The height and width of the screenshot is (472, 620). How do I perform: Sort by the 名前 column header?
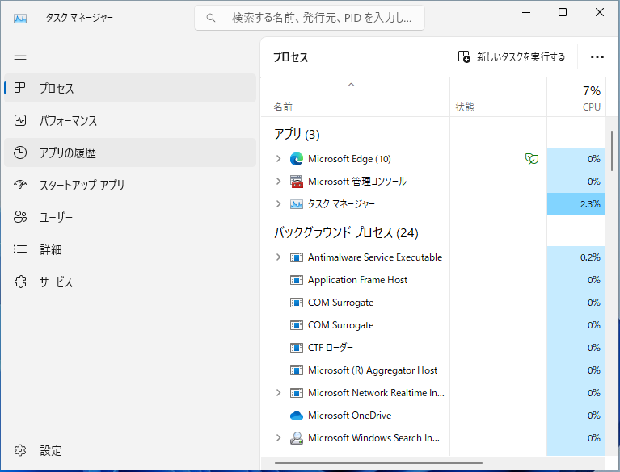[355, 97]
